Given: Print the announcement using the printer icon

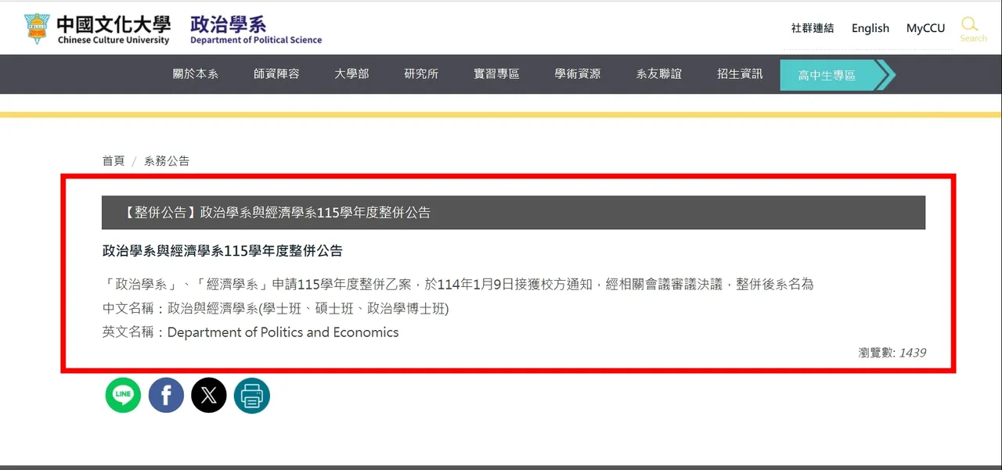Looking at the screenshot, I should tap(251, 395).
